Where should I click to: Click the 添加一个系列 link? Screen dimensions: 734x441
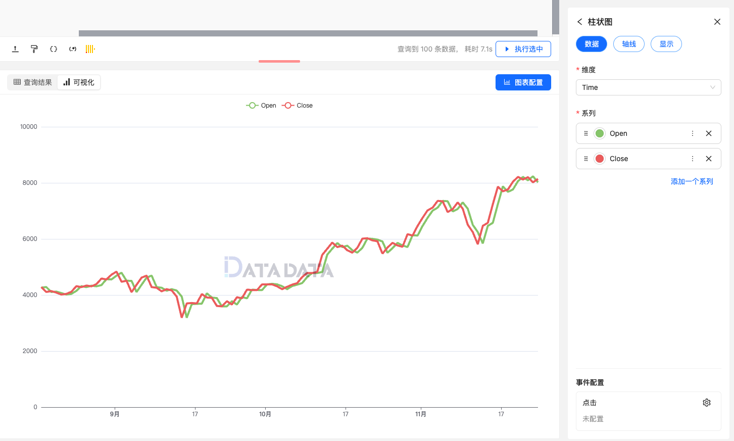point(692,181)
